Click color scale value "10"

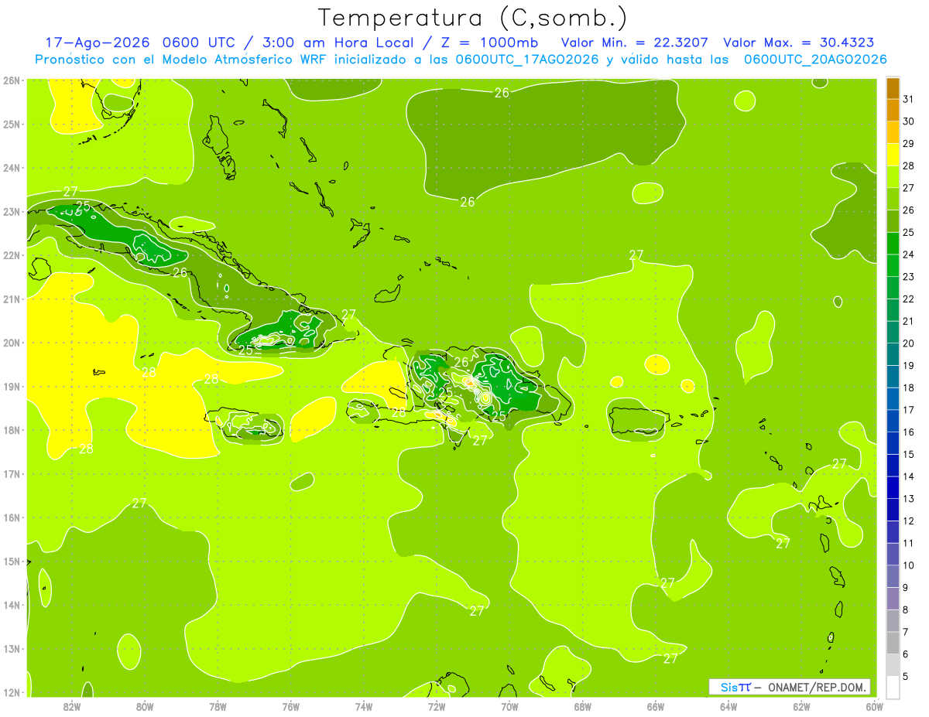pyautogui.click(x=908, y=565)
